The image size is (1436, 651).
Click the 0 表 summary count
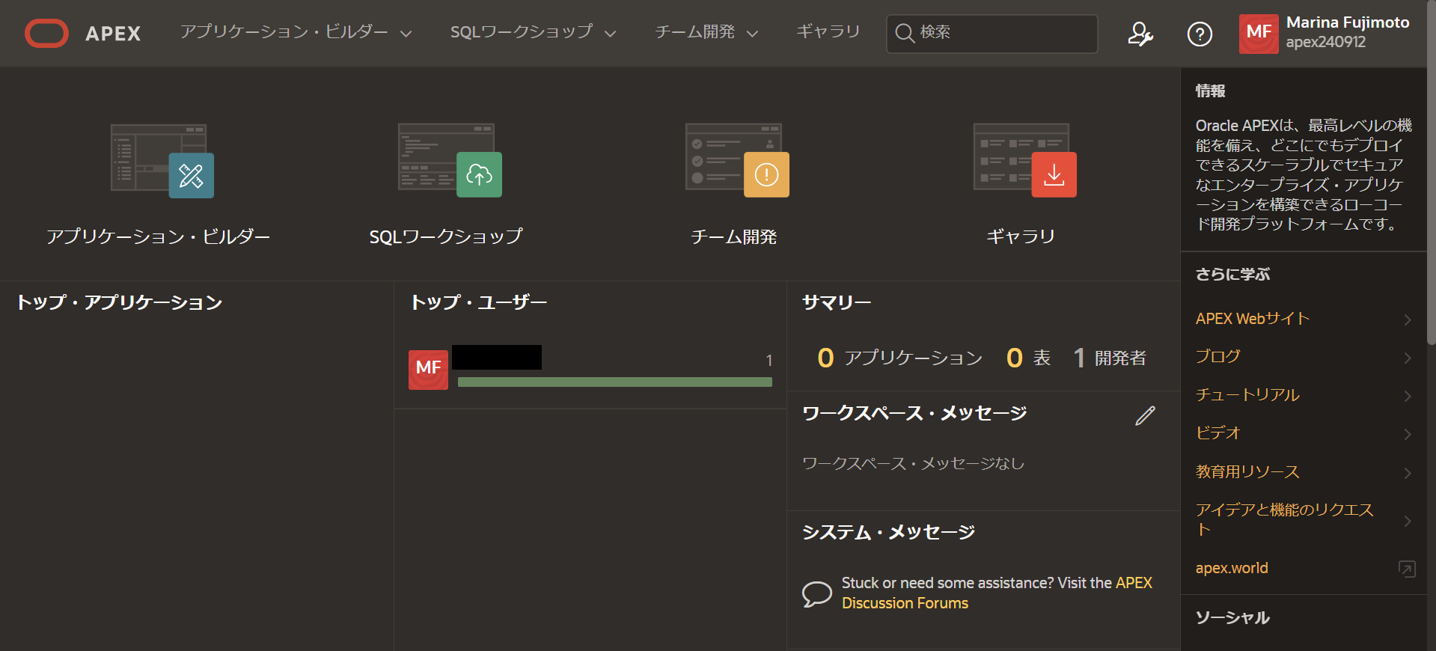click(1028, 358)
